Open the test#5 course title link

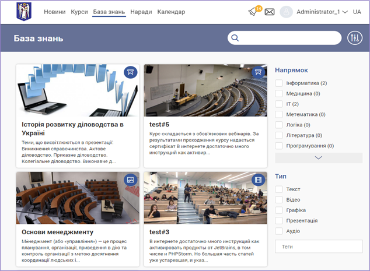(159, 124)
